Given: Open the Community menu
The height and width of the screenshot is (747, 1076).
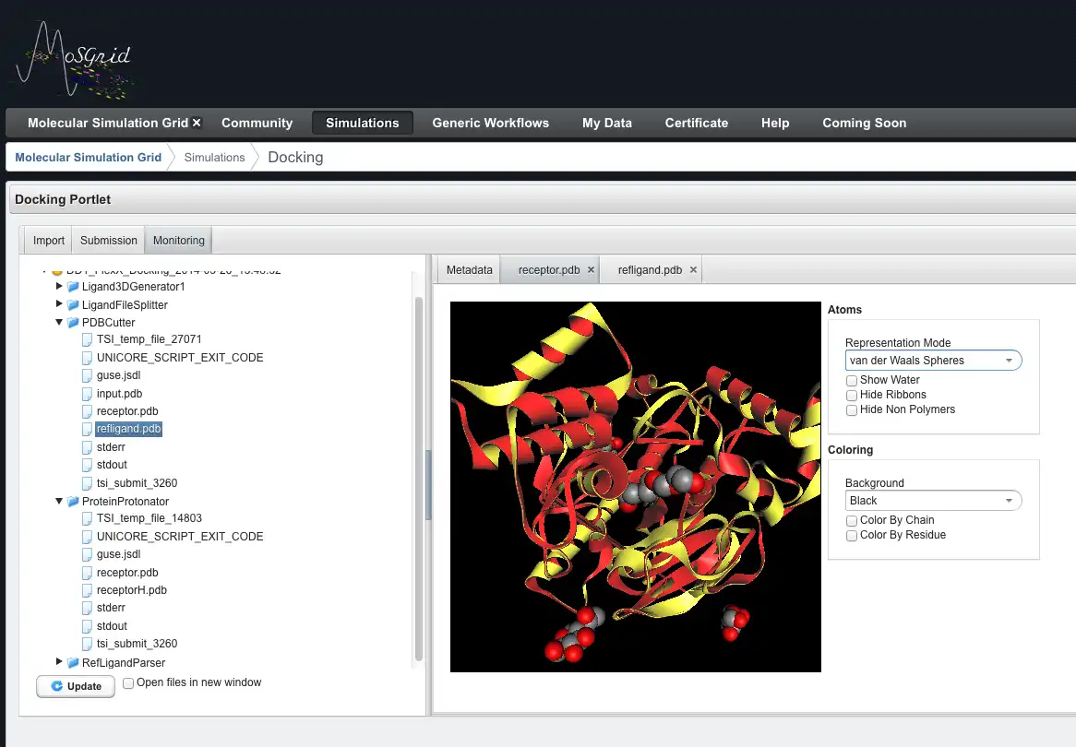Looking at the screenshot, I should click(x=257, y=123).
